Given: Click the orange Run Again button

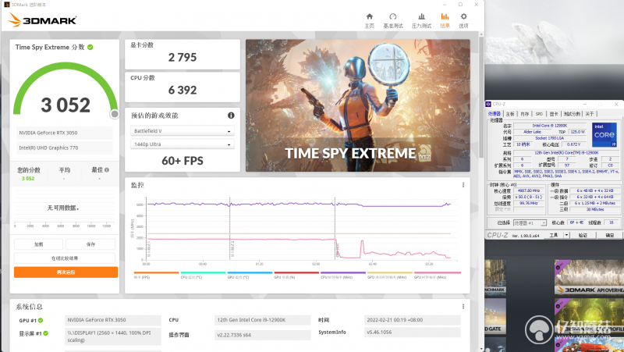Looking at the screenshot, I should coord(66,272).
